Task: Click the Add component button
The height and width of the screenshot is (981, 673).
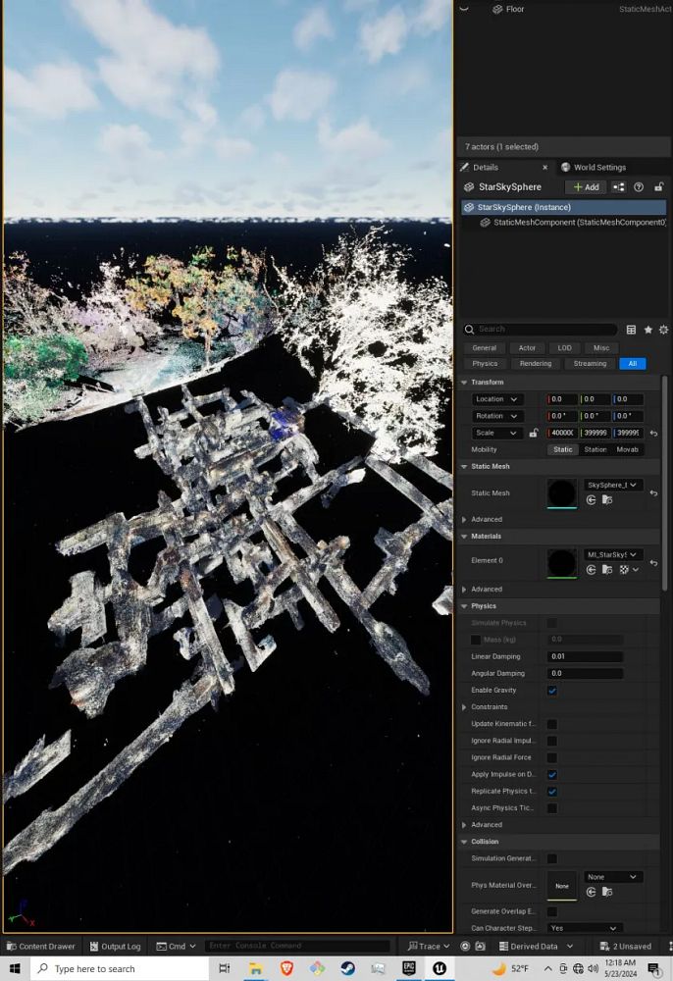Action: [585, 187]
